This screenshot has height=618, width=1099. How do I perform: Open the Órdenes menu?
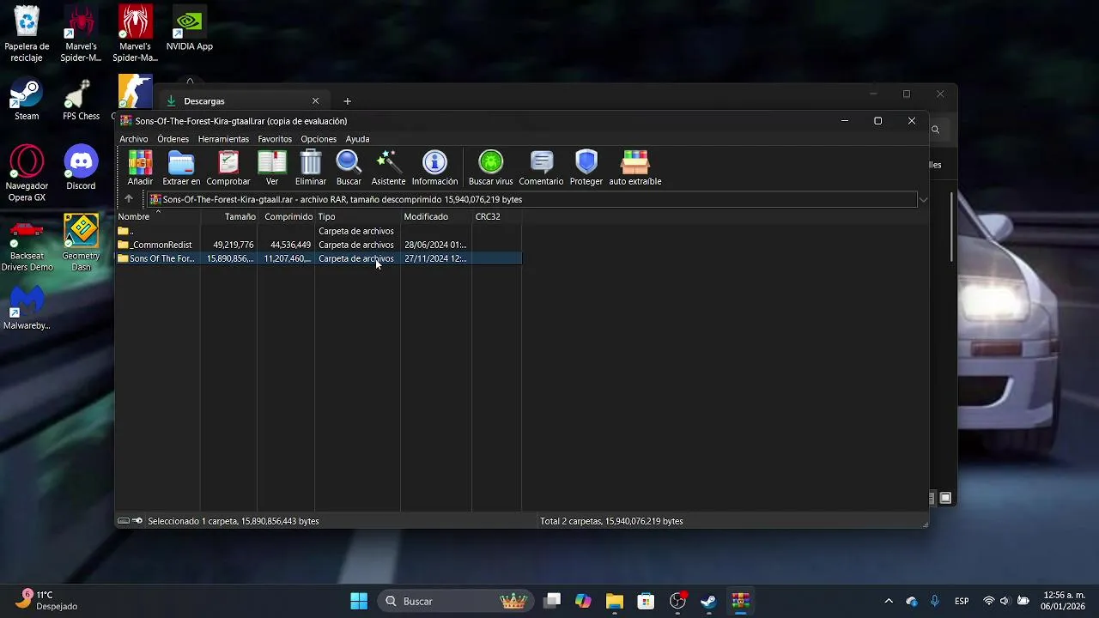tap(173, 139)
